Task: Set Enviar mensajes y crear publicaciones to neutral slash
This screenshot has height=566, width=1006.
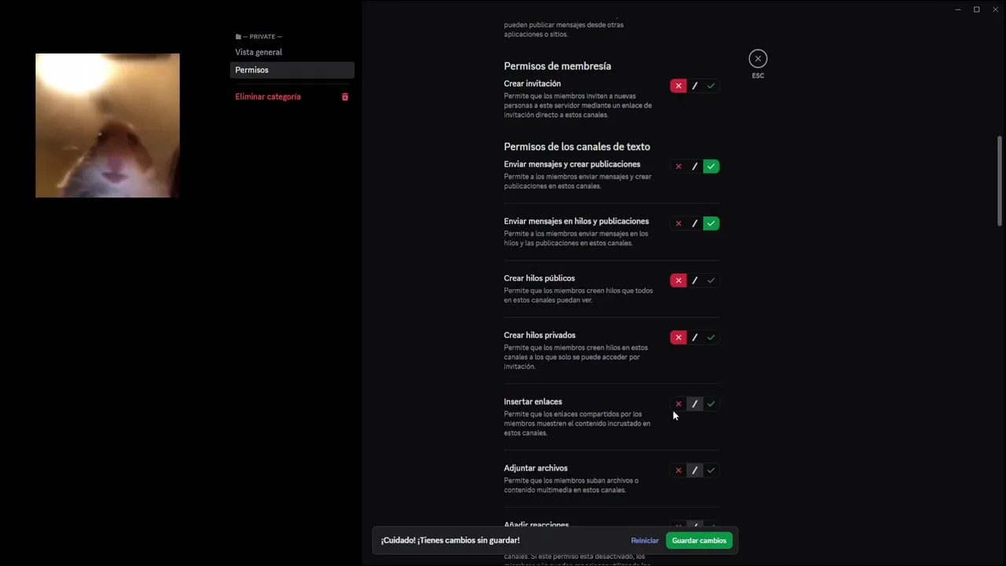Action: [x=695, y=167]
